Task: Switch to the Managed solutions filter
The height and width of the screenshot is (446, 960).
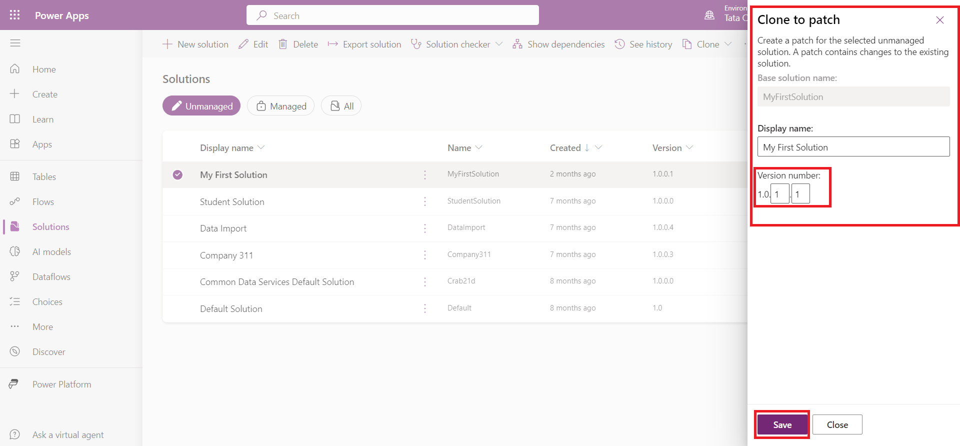Action: pos(281,106)
